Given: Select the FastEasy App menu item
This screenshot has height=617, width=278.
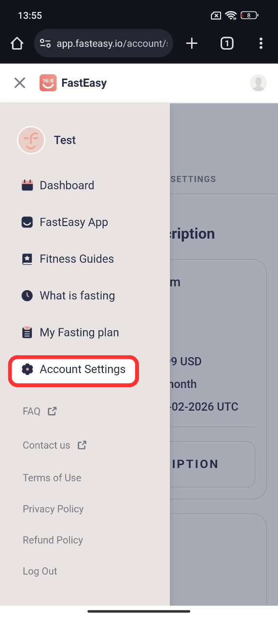Looking at the screenshot, I should click(x=65, y=222).
